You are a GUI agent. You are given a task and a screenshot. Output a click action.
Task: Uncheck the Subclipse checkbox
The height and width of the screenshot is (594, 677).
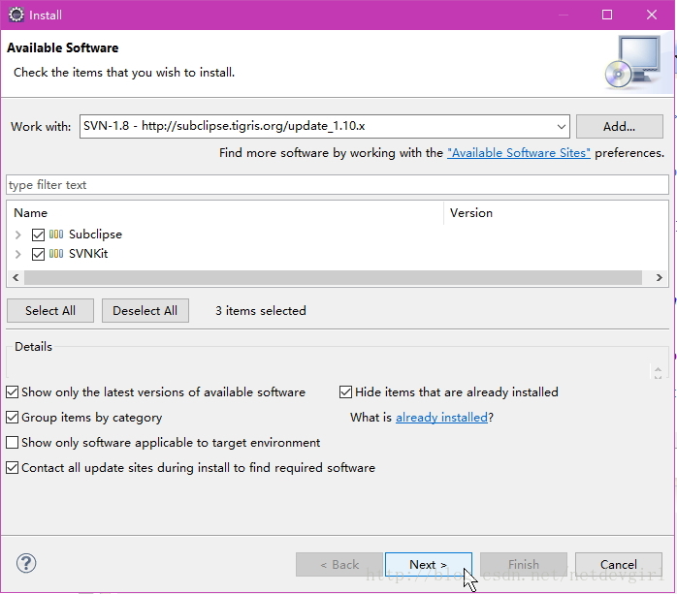[x=38, y=234]
